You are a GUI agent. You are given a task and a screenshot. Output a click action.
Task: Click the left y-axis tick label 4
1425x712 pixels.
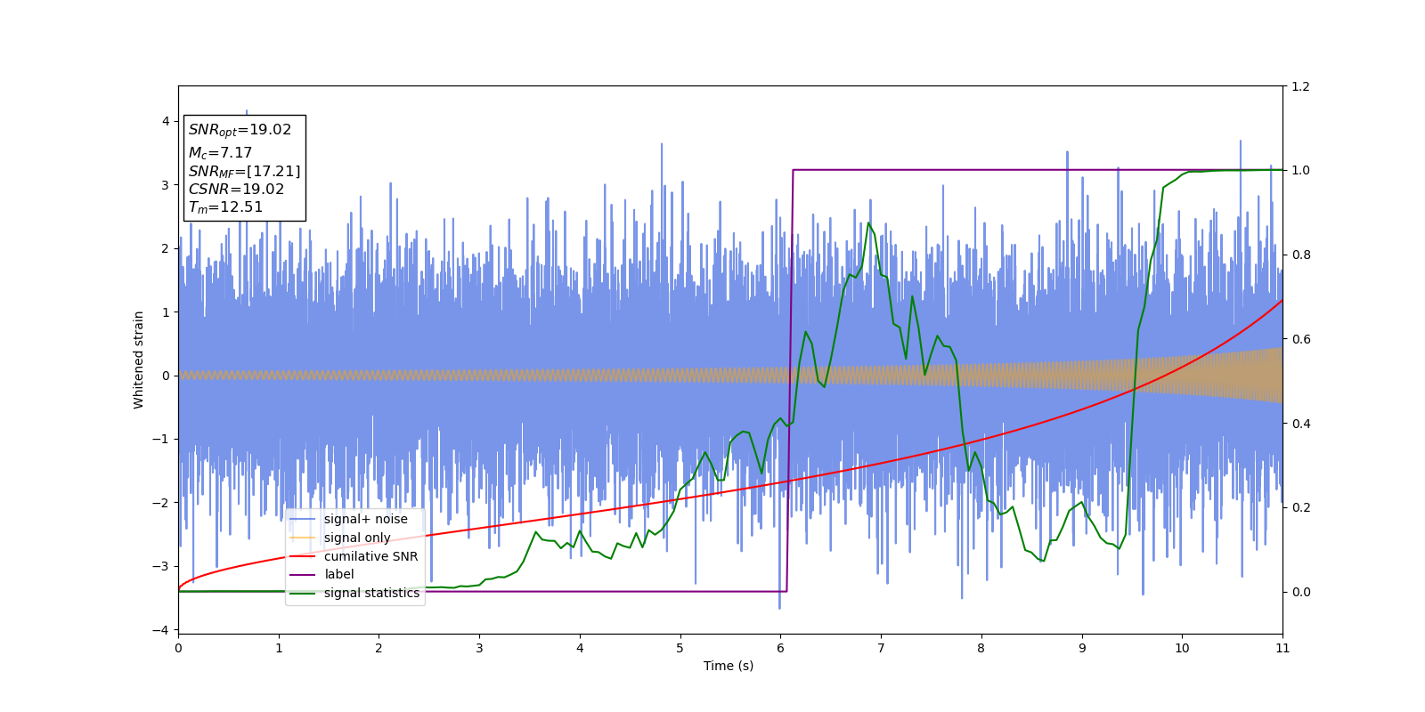pos(166,121)
